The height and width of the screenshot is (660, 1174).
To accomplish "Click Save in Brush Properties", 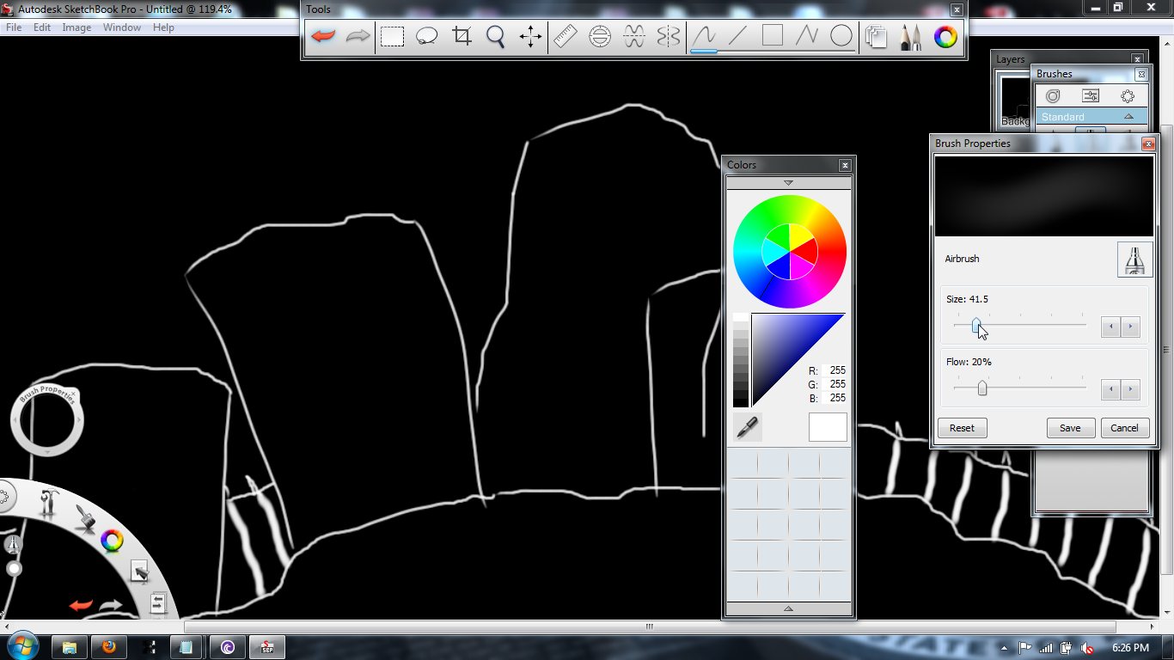I will click(x=1070, y=428).
